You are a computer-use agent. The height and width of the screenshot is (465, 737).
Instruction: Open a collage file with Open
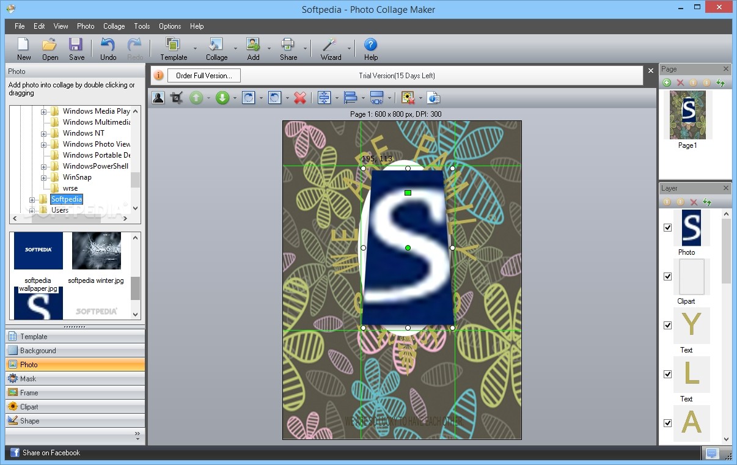[50, 49]
